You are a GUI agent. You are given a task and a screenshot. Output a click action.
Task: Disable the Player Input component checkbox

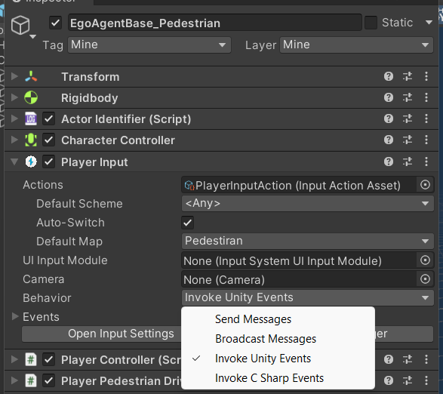[x=48, y=162]
